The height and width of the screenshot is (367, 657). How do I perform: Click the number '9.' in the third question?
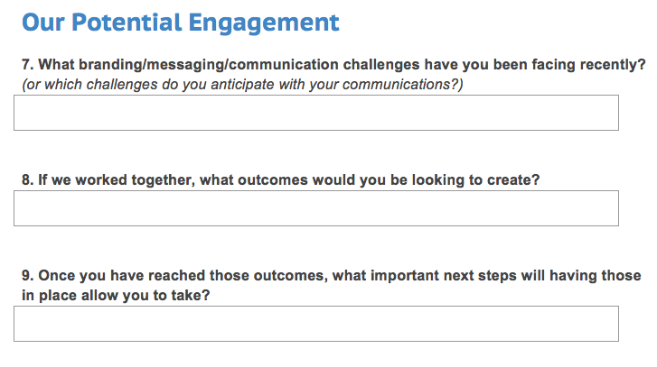26,276
